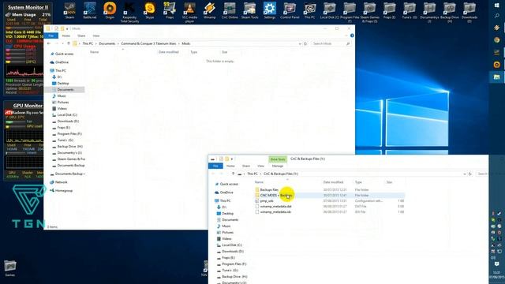This screenshot has height=284, width=505.
Task: Select the CNC MODS folder row
Action: point(329,196)
